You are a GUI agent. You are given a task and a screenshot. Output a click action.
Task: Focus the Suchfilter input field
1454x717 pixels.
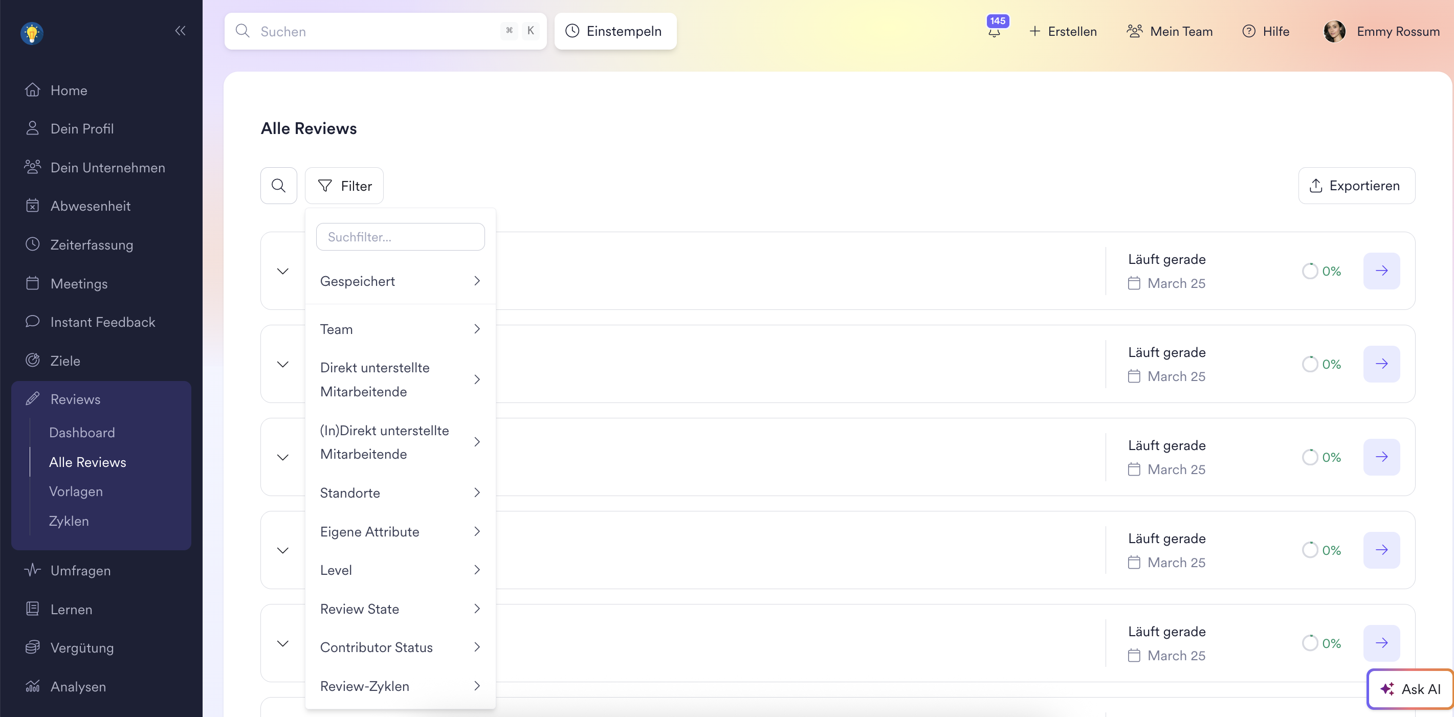(x=400, y=237)
